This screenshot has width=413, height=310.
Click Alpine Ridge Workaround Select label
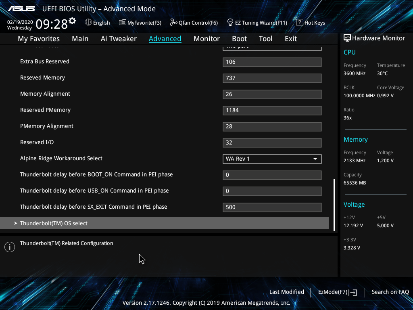(x=61, y=158)
